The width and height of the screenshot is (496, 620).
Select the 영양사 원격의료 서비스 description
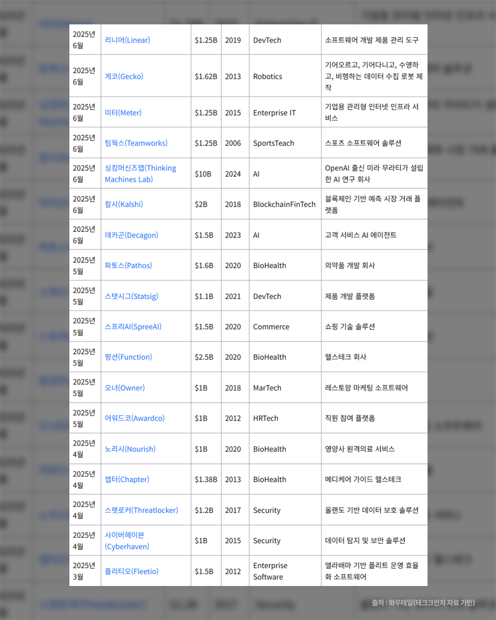point(360,449)
